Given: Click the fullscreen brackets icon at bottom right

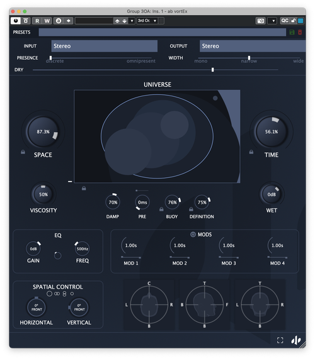Looking at the screenshot, I should click(x=280, y=340).
